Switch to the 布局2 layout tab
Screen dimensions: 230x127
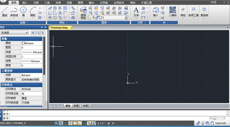click(86, 106)
